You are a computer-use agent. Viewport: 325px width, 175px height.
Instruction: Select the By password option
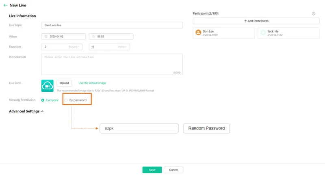[66, 100]
